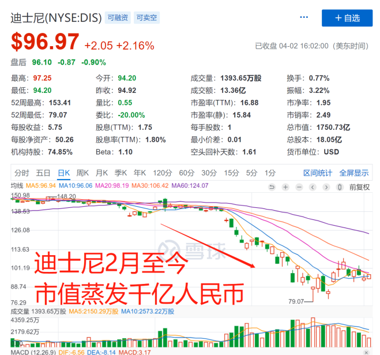Switch to the 15分 chart tab
Screen dimensions: 380x355
pyautogui.click(x=231, y=173)
